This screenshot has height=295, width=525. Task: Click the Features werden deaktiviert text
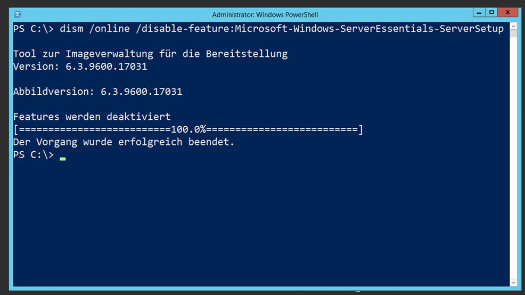click(92, 117)
